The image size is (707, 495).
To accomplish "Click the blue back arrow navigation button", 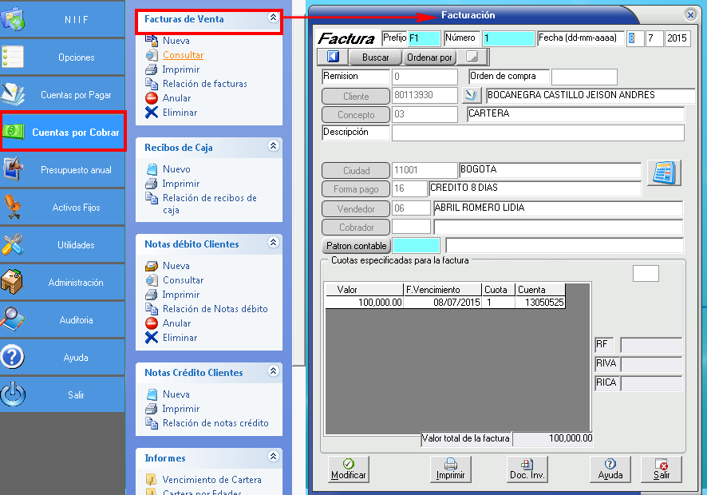I will pyautogui.click(x=333, y=57).
